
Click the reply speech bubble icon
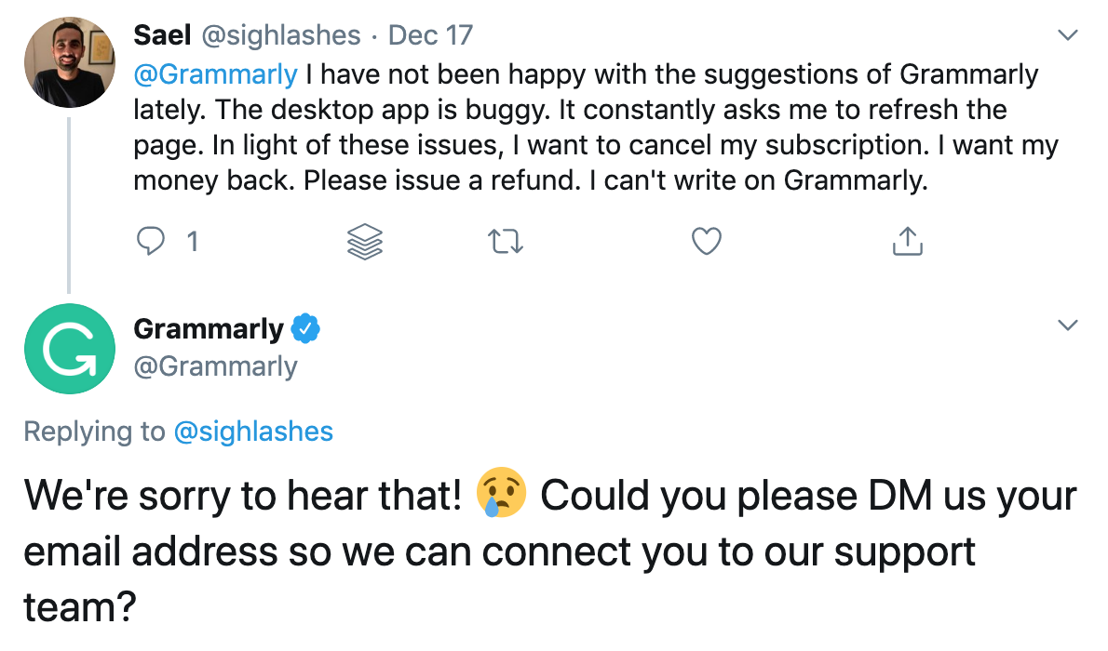pos(151,242)
